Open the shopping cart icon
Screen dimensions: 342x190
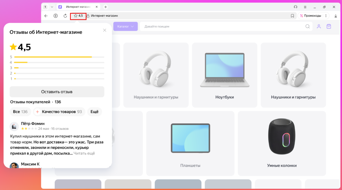click(x=329, y=26)
